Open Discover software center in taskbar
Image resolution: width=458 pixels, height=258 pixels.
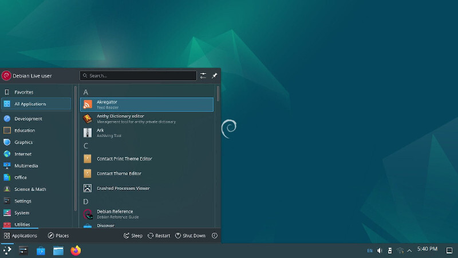coord(41,251)
